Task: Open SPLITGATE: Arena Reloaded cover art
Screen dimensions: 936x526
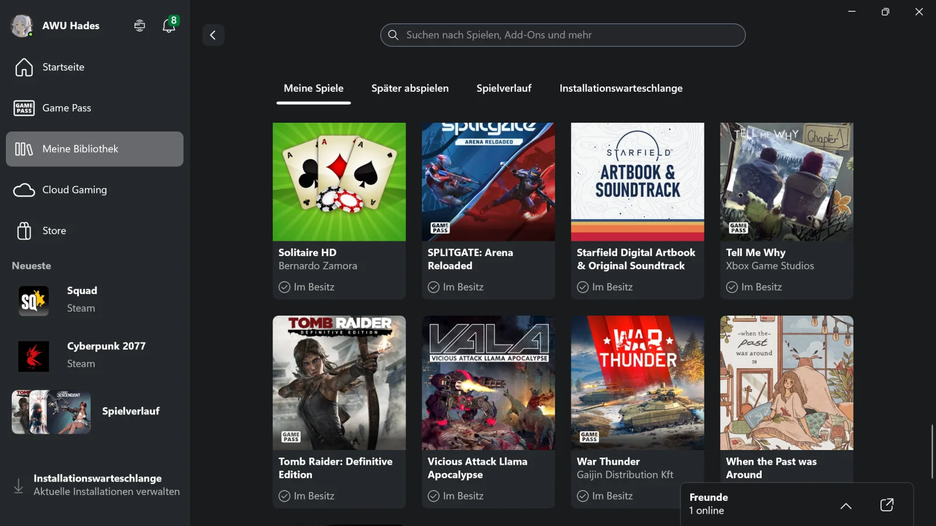Action: click(488, 182)
